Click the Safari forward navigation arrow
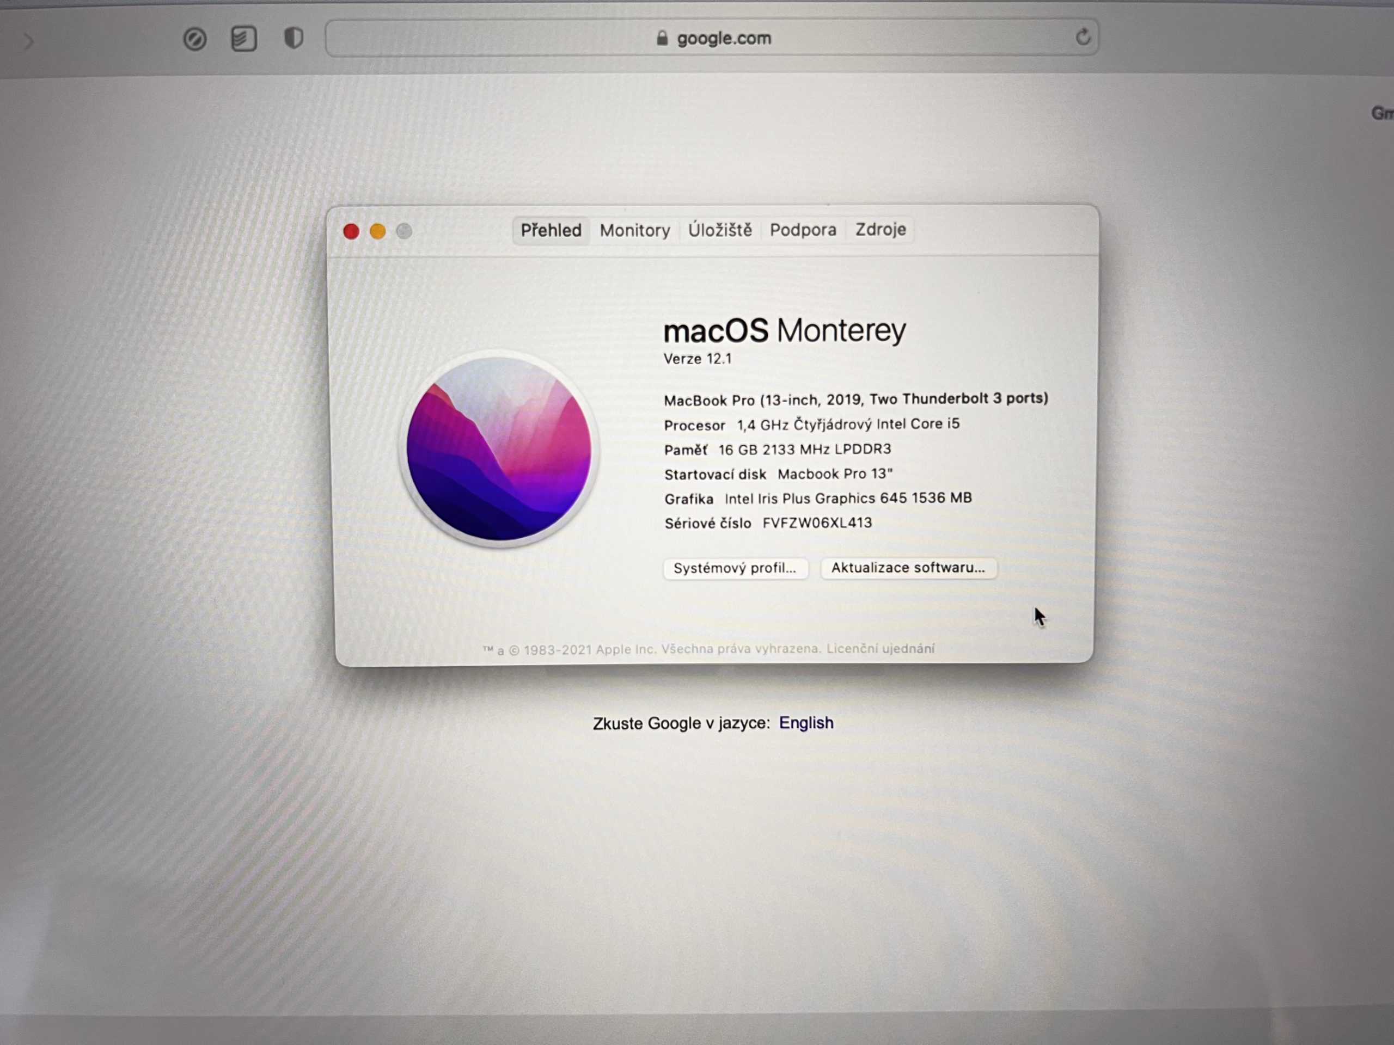The height and width of the screenshot is (1045, 1394). click(29, 41)
